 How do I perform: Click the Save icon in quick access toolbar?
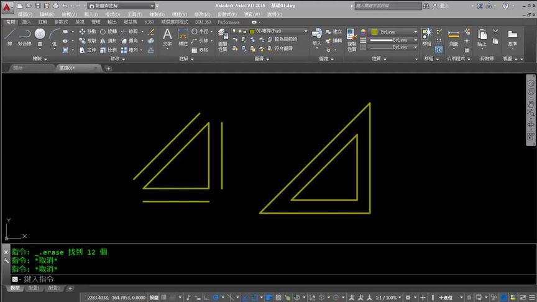tap(38, 6)
